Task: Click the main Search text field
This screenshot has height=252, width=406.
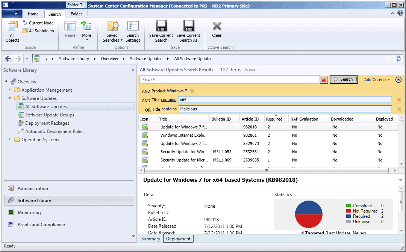Action: [x=230, y=80]
